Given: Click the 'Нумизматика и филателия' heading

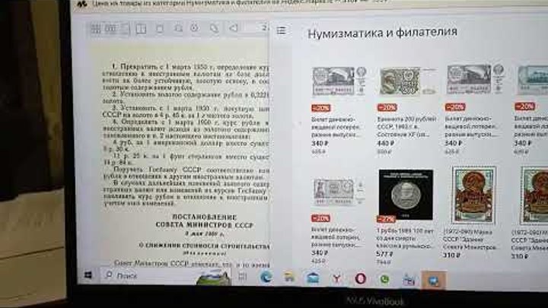Looking at the screenshot, I should pyautogui.click(x=382, y=33).
